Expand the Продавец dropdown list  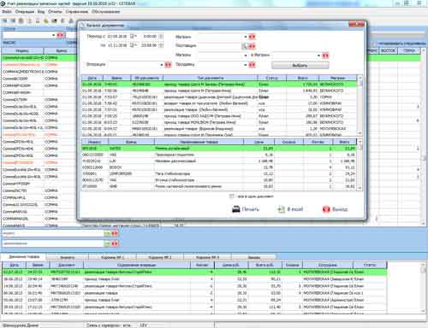(x=246, y=65)
